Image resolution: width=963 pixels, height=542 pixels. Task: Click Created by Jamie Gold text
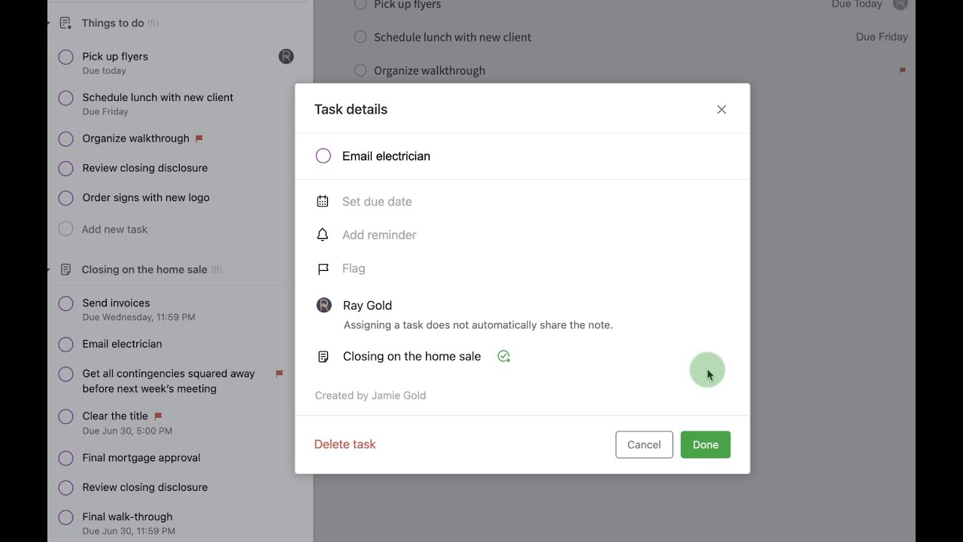tap(370, 396)
